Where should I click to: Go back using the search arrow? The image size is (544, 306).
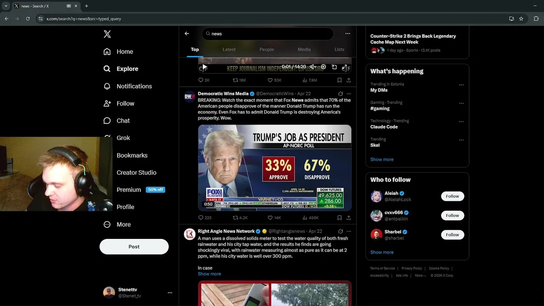[187, 34]
